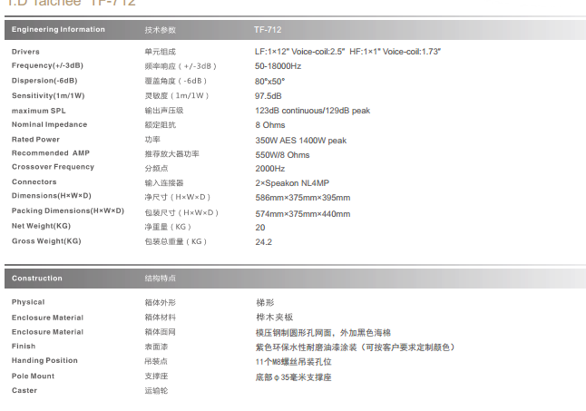
Task: Click the 'maximum SPL' label
Action: [38, 111]
